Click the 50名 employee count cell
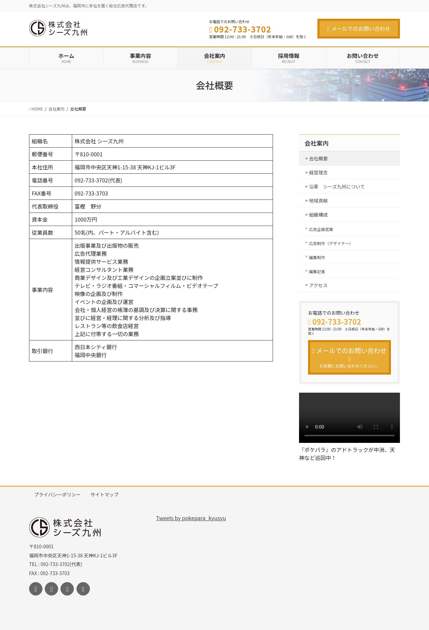Viewport: 429px width, 630px height. click(x=172, y=233)
